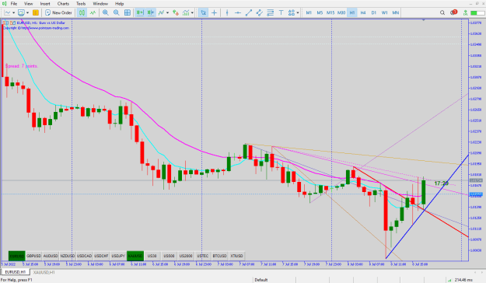Click the GBPUSD symbol button
This screenshot has height=283, width=486.
(33, 256)
